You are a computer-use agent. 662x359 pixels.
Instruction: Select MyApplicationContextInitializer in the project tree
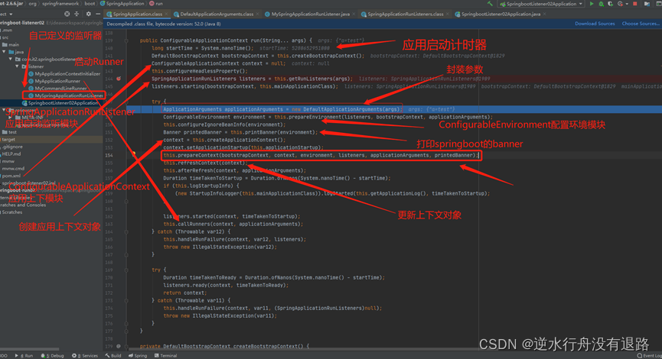tap(64, 74)
